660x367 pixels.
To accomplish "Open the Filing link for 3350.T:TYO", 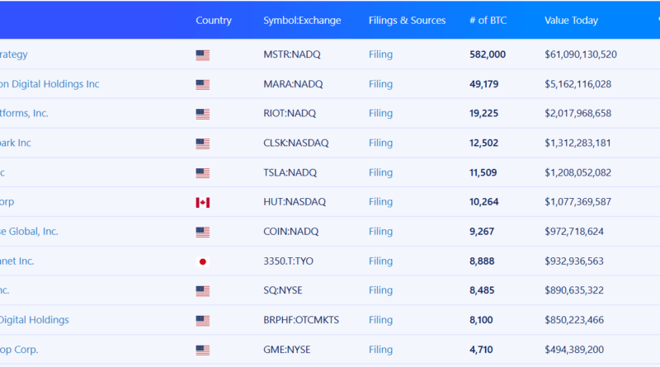I will pyautogui.click(x=380, y=261).
